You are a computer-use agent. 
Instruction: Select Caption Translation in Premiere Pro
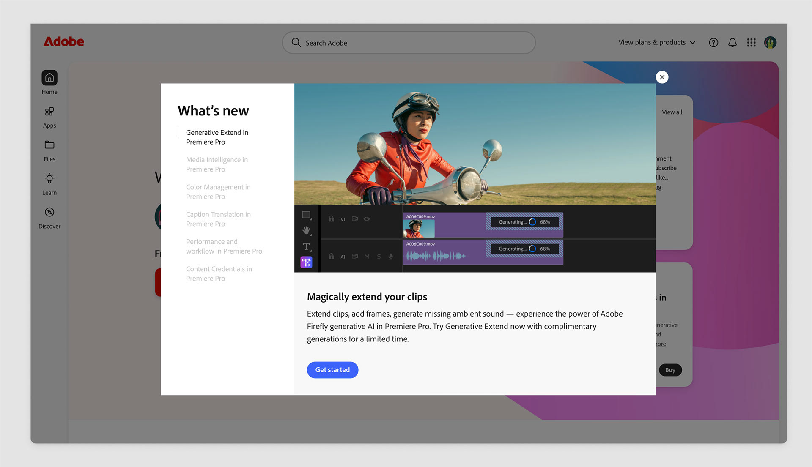pyautogui.click(x=218, y=219)
